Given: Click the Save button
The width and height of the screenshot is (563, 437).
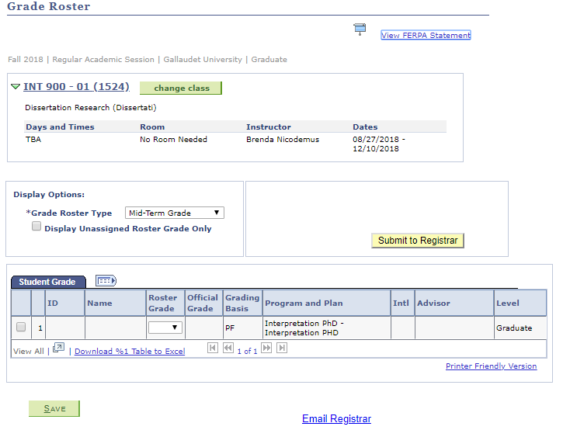Looking at the screenshot, I should point(54,409).
